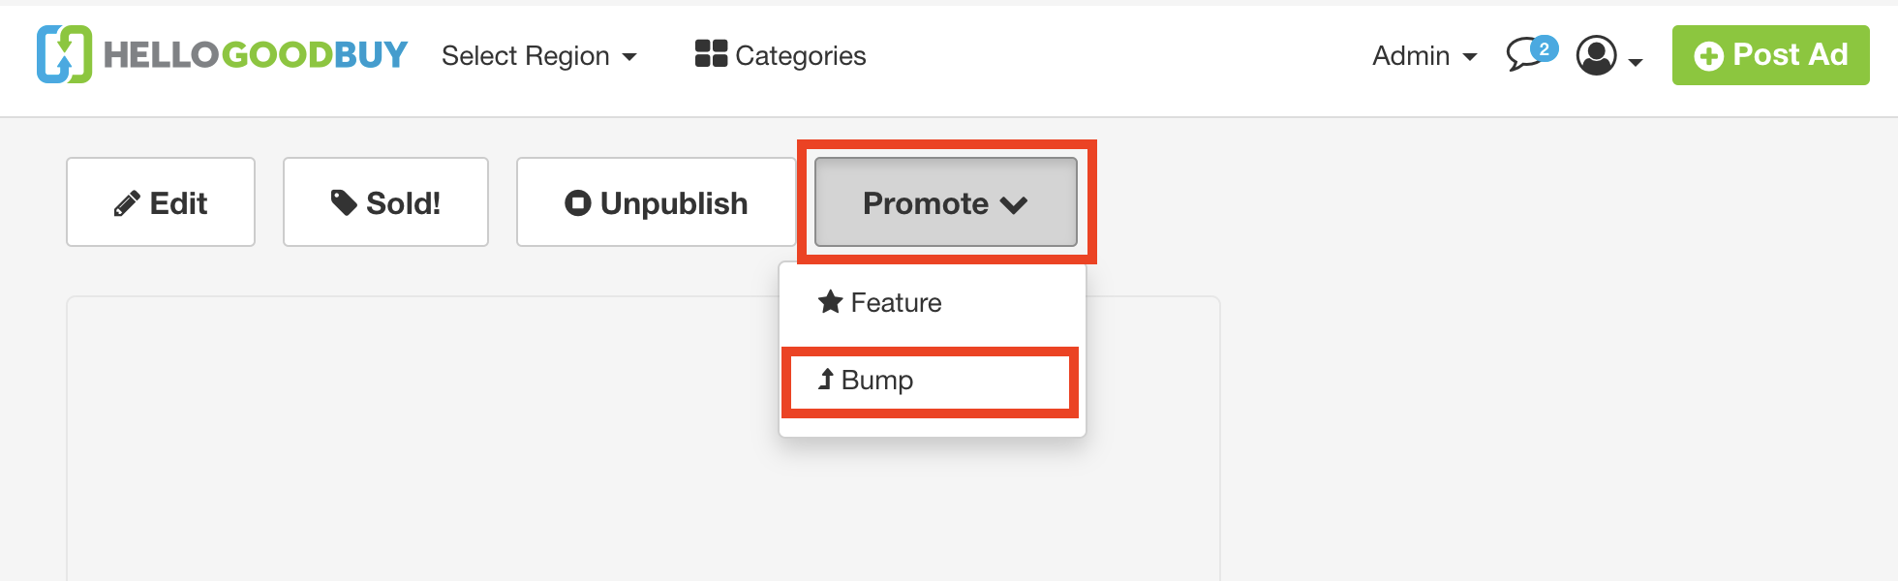Click the bump arrow icon in the dropdown
This screenshot has height=581, width=1898.
click(x=824, y=380)
